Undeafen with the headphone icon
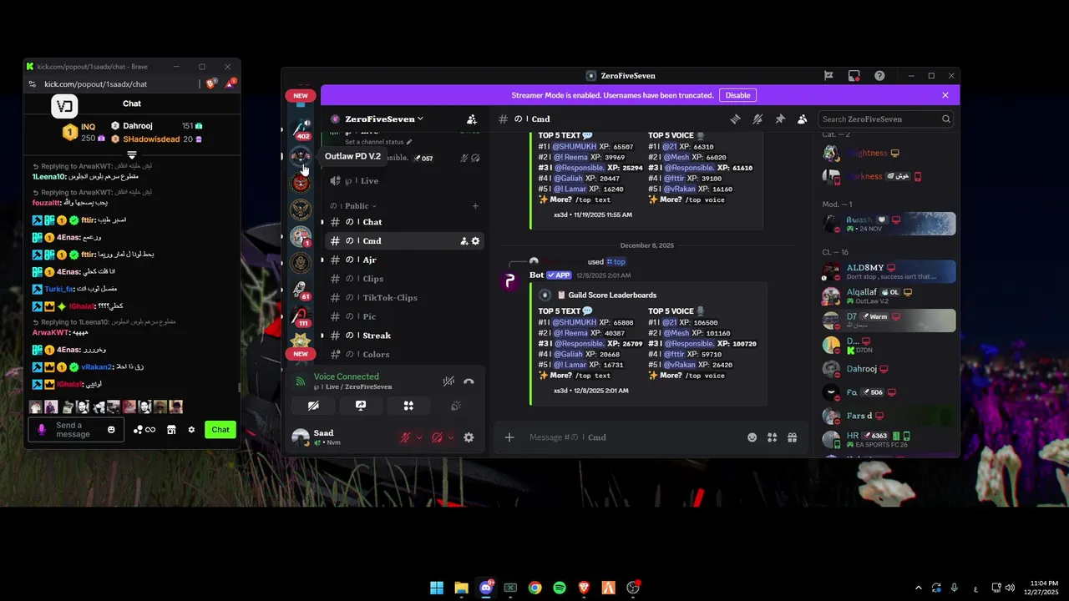Viewport: 1069px width, 601px height. click(x=437, y=437)
